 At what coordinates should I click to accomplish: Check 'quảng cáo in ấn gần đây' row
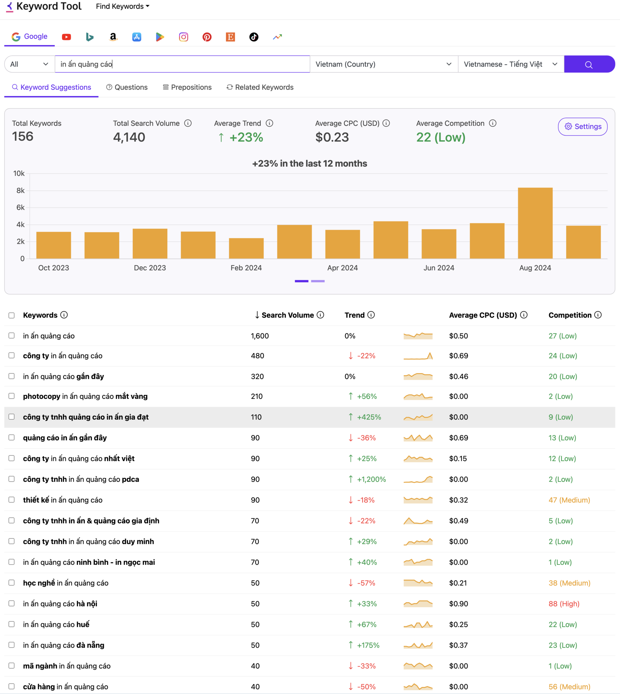(12, 437)
